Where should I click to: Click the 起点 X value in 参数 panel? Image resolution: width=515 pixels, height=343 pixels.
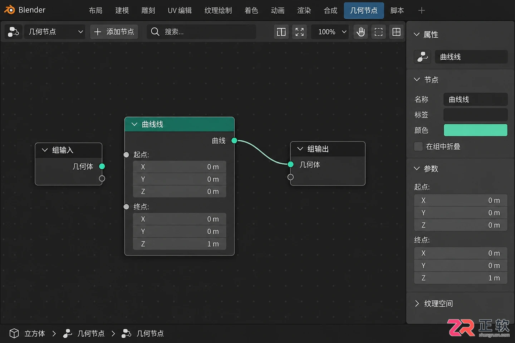(461, 200)
